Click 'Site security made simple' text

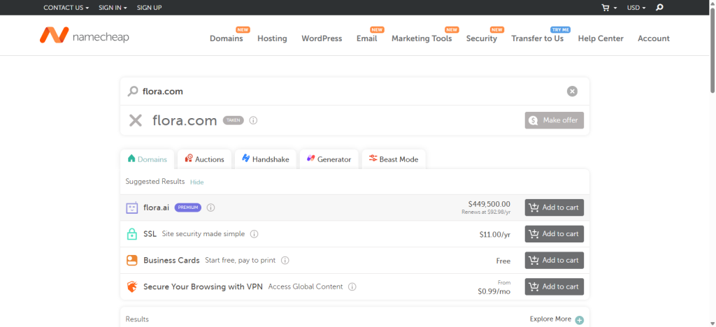coord(203,234)
